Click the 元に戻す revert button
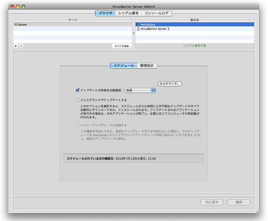 (212, 202)
